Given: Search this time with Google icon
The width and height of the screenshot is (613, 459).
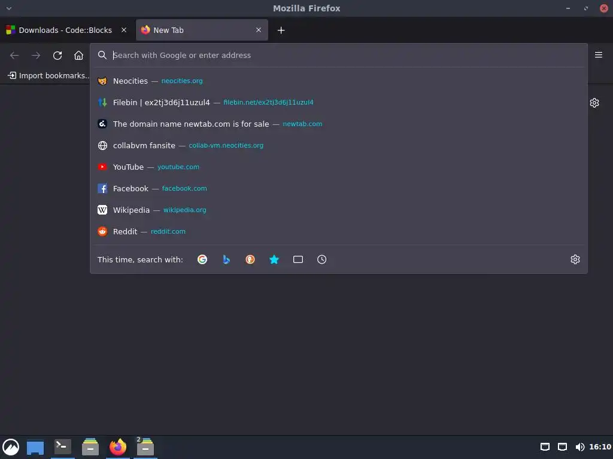Looking at the screenshot, I should coord(202,259).
